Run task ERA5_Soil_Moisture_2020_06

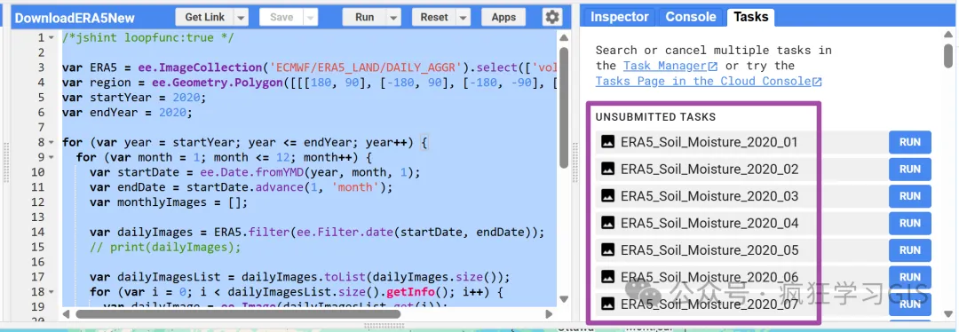[909, 277]
